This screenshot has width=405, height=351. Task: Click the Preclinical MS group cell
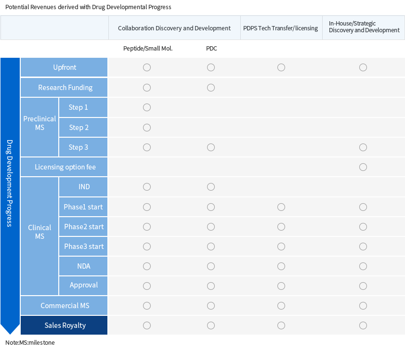(x=39, y=123)
